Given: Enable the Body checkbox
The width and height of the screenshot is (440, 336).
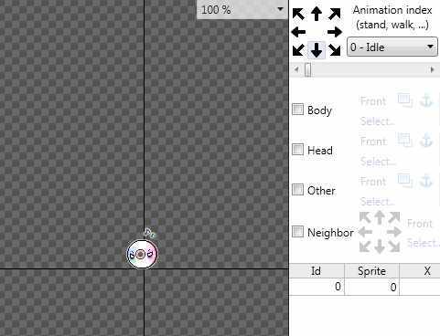Looking at the screenshot, I should [x=297, y=109].
